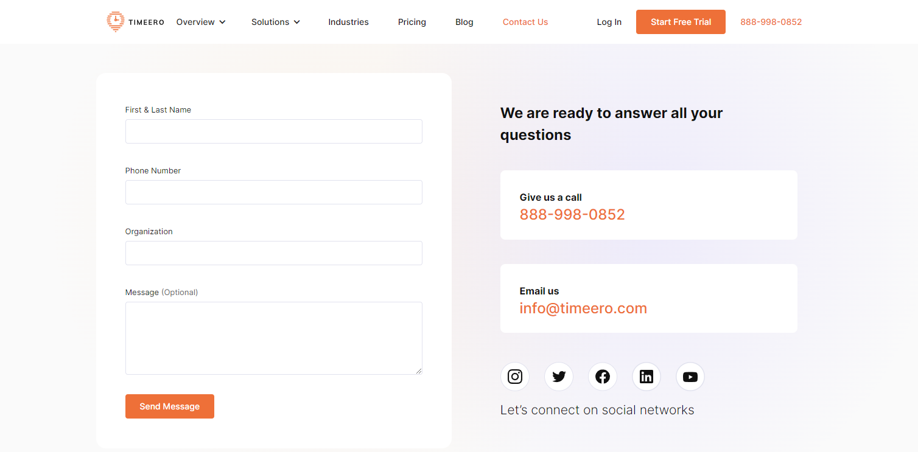Click the Log In link
The width and height of the screenshot is (918, 452).
pos(609,21)
